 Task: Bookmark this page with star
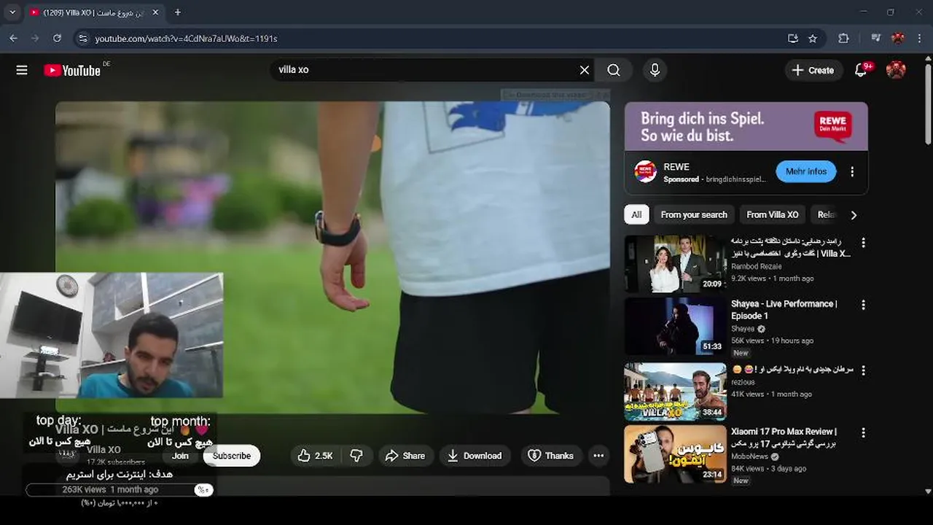813,39
